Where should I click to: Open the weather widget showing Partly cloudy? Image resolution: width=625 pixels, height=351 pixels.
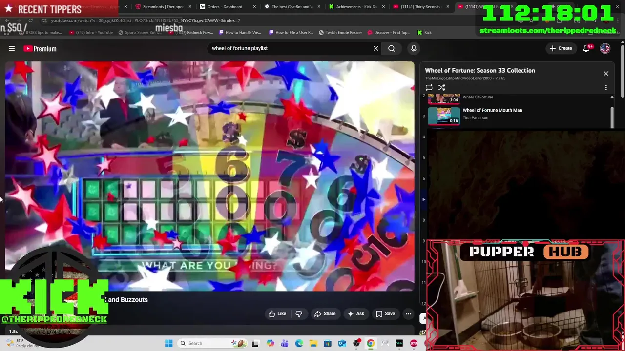point(22,343)
